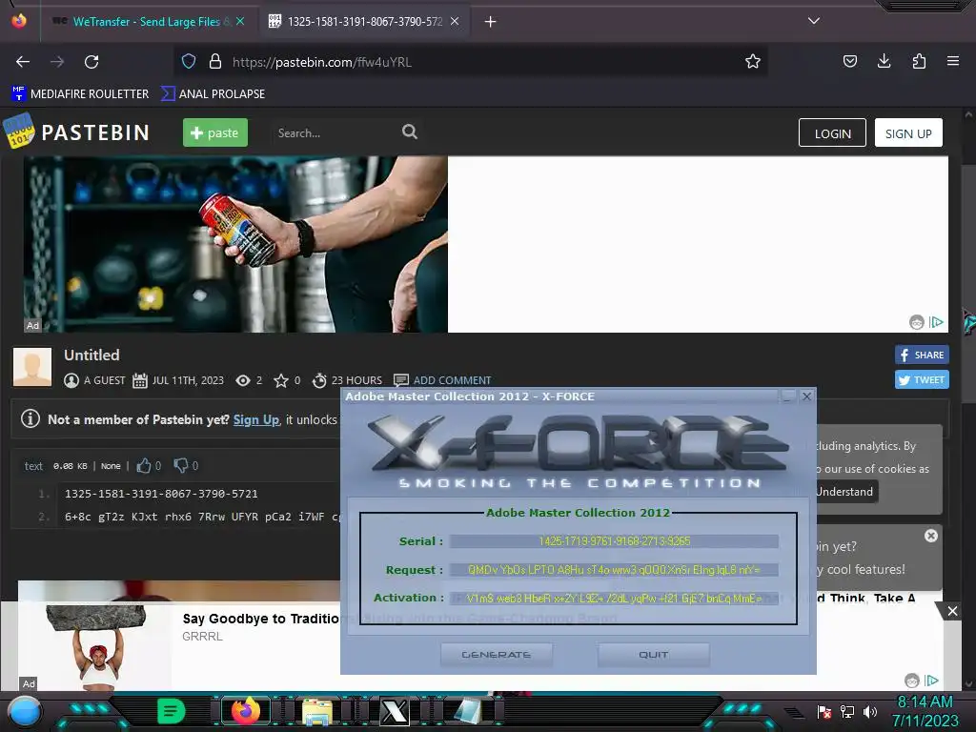Viewport: 976px width, 732px height.
Task: Create a new paste with the green button
Action: coord(215,132)
